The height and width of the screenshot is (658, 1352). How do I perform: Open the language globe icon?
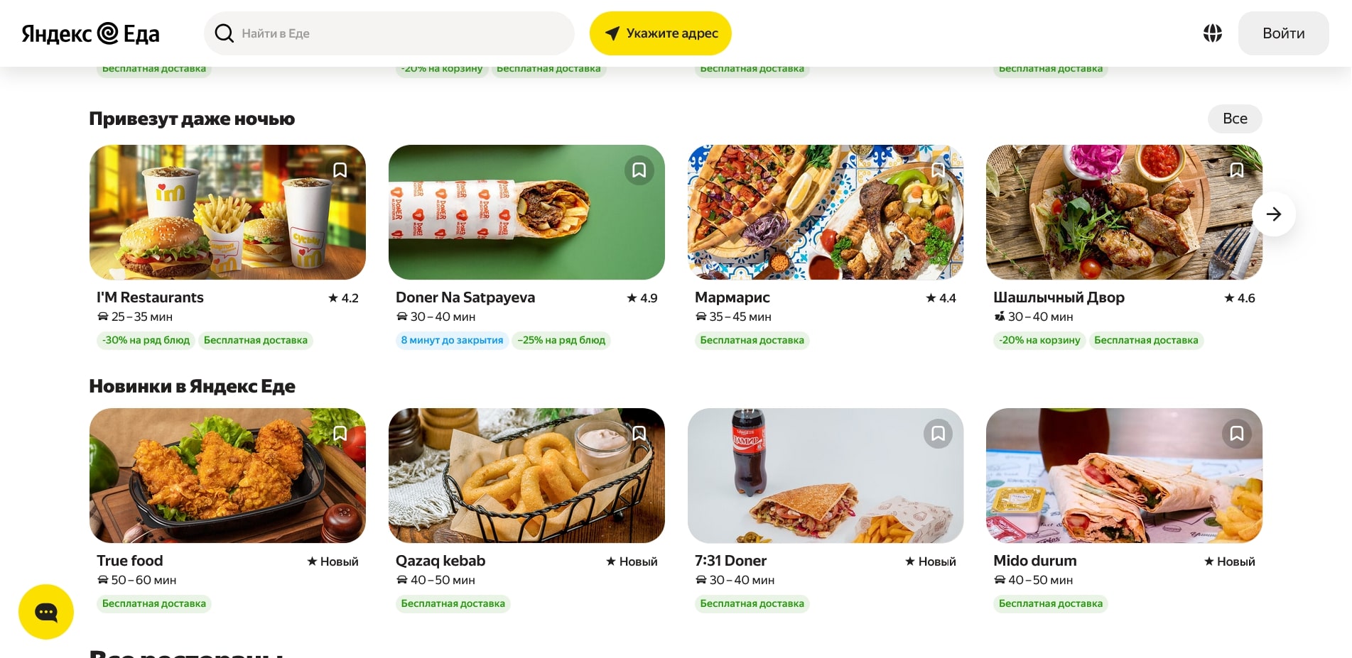1212,33
